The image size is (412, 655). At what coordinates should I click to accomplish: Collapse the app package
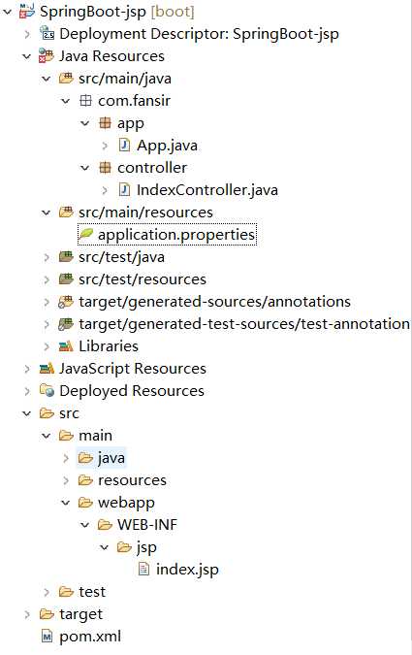click(85, 123)
